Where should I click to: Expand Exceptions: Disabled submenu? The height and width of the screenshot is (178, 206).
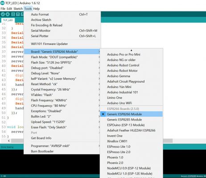62,111
